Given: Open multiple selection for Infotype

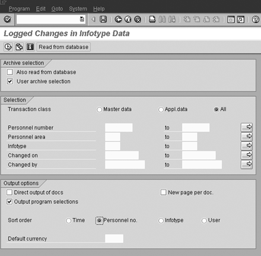Looking at the screenshot, I should point(247,146).
